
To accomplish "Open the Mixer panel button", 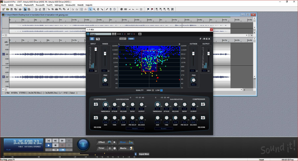I will (x=126, y=142).
